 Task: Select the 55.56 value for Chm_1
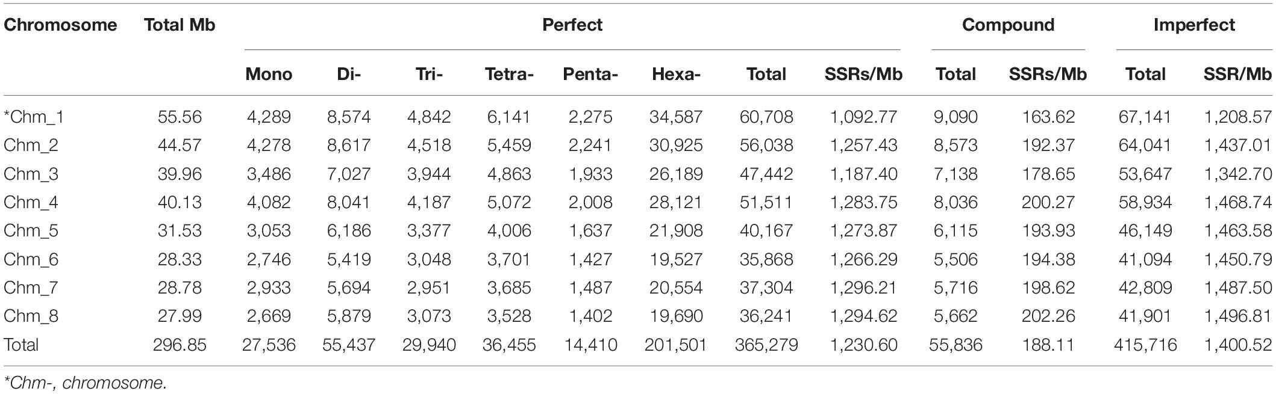click(180, 117)
